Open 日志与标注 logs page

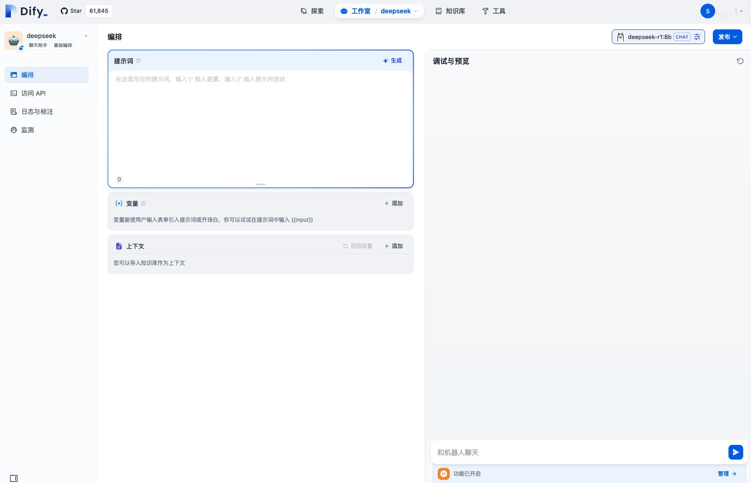37,112
